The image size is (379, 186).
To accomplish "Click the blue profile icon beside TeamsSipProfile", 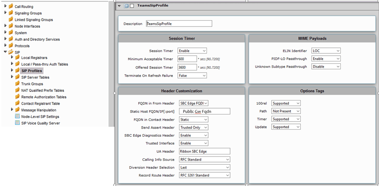I will [x=127, y=6].
